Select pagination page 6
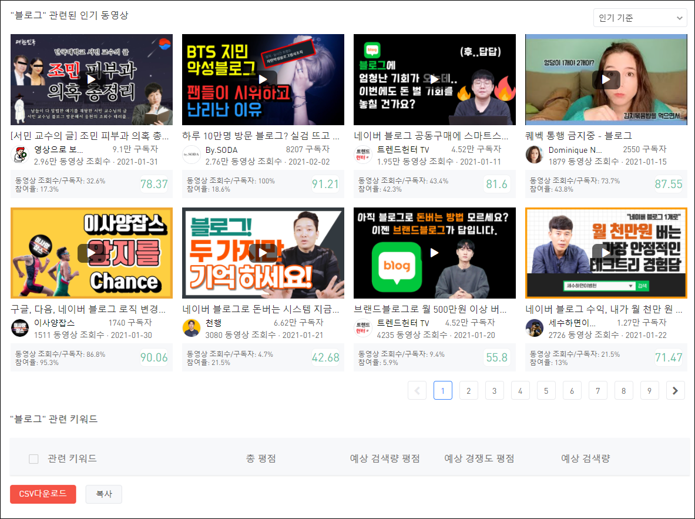 572,390
